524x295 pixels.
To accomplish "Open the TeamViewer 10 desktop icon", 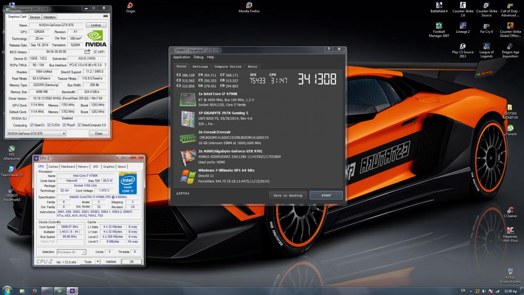I will [x=11, y=171].
